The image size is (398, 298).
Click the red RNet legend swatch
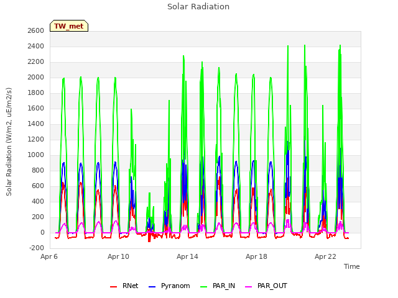113,287
